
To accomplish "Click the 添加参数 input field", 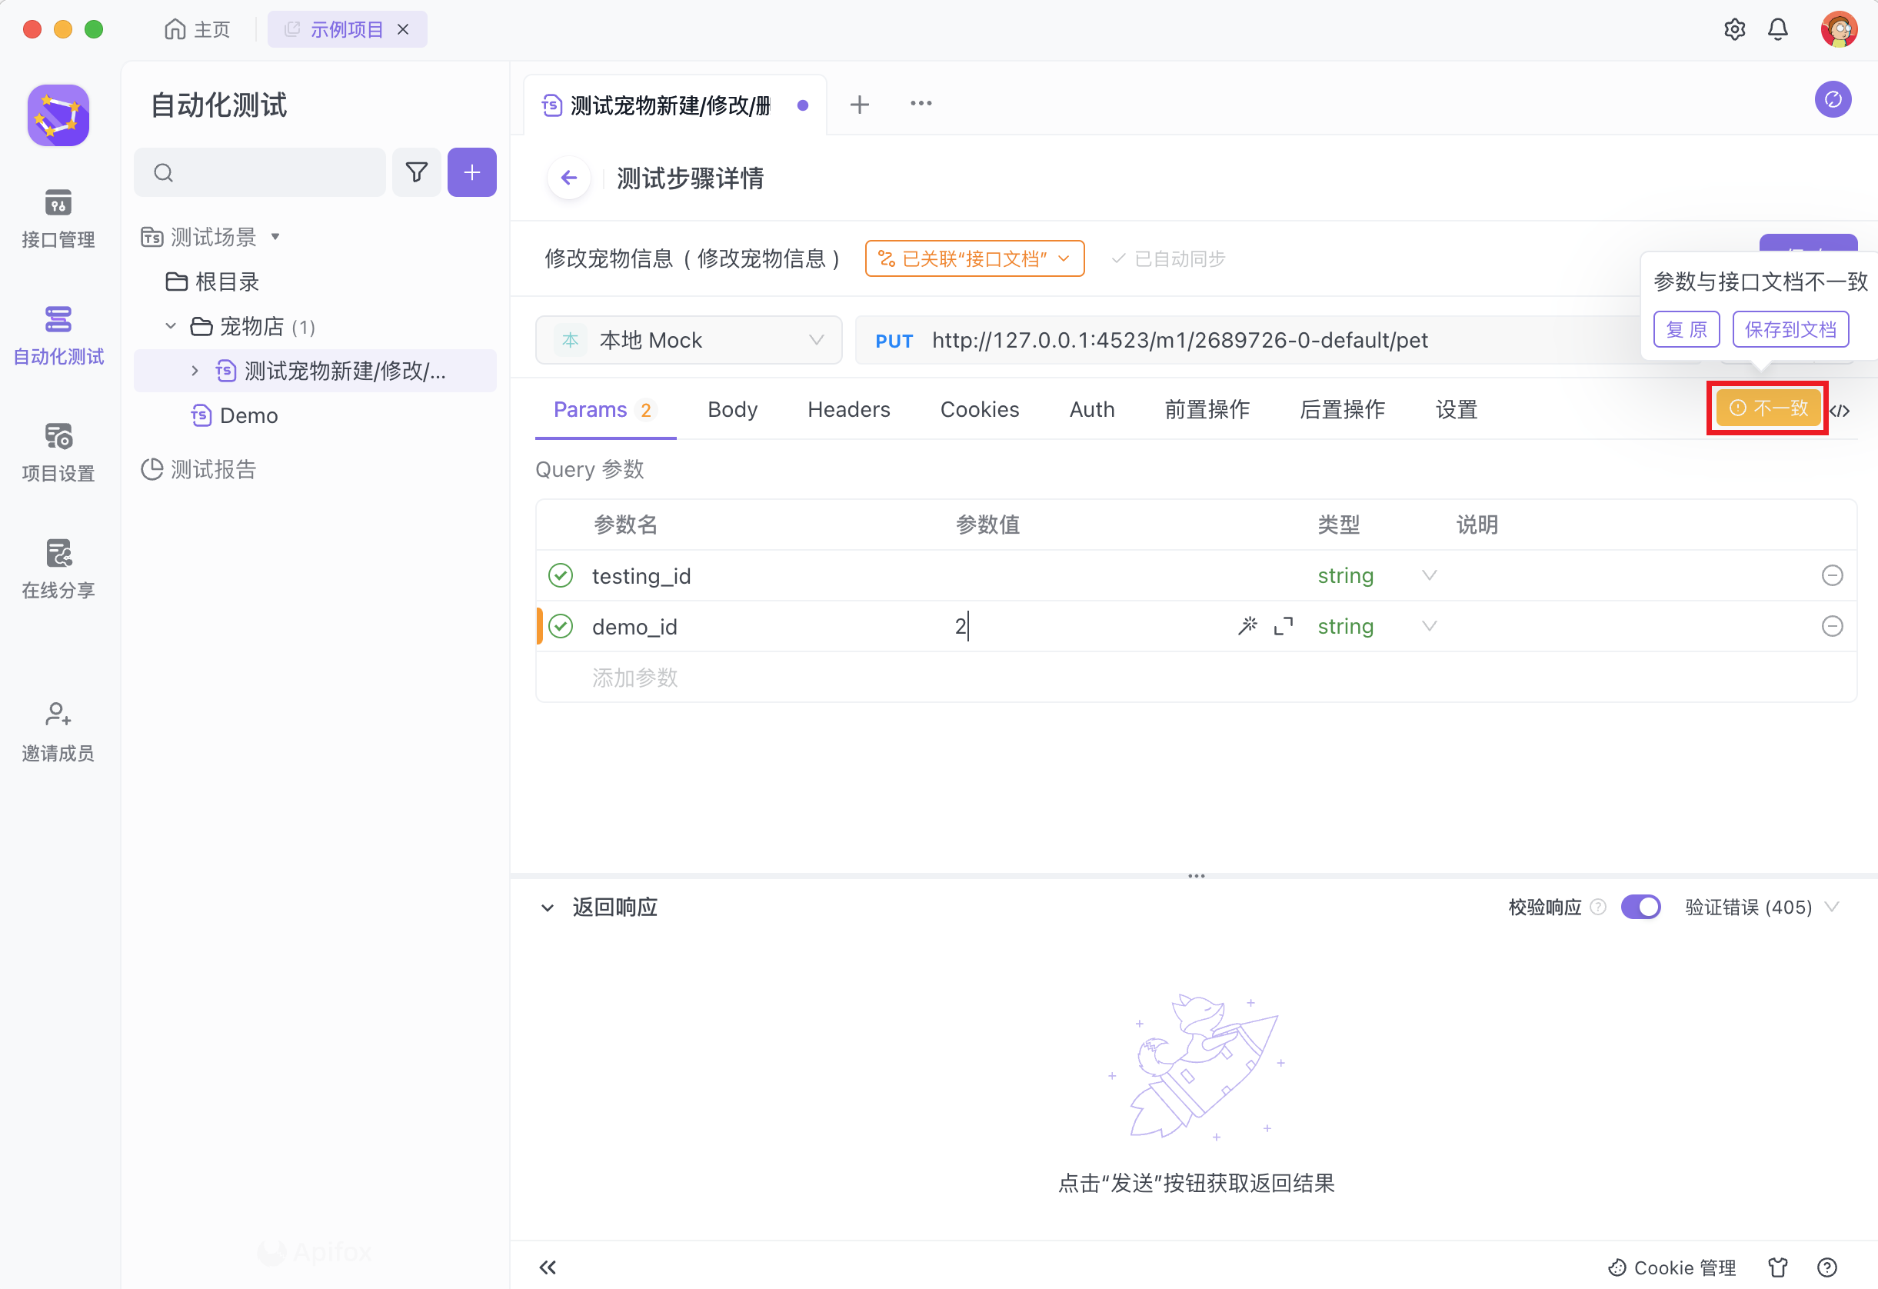I will click(x=634, y=678).
